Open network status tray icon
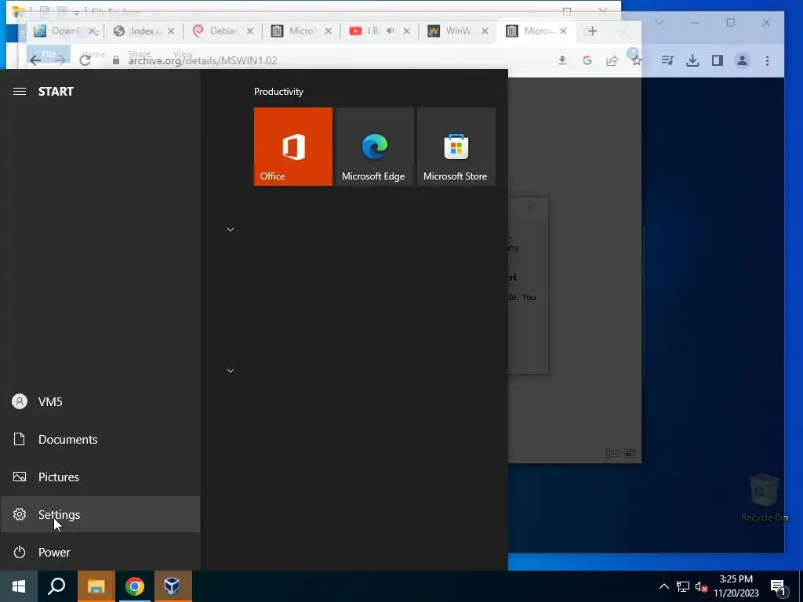The height and width of the screenshot is (602, 803). (x=683, y=586)
